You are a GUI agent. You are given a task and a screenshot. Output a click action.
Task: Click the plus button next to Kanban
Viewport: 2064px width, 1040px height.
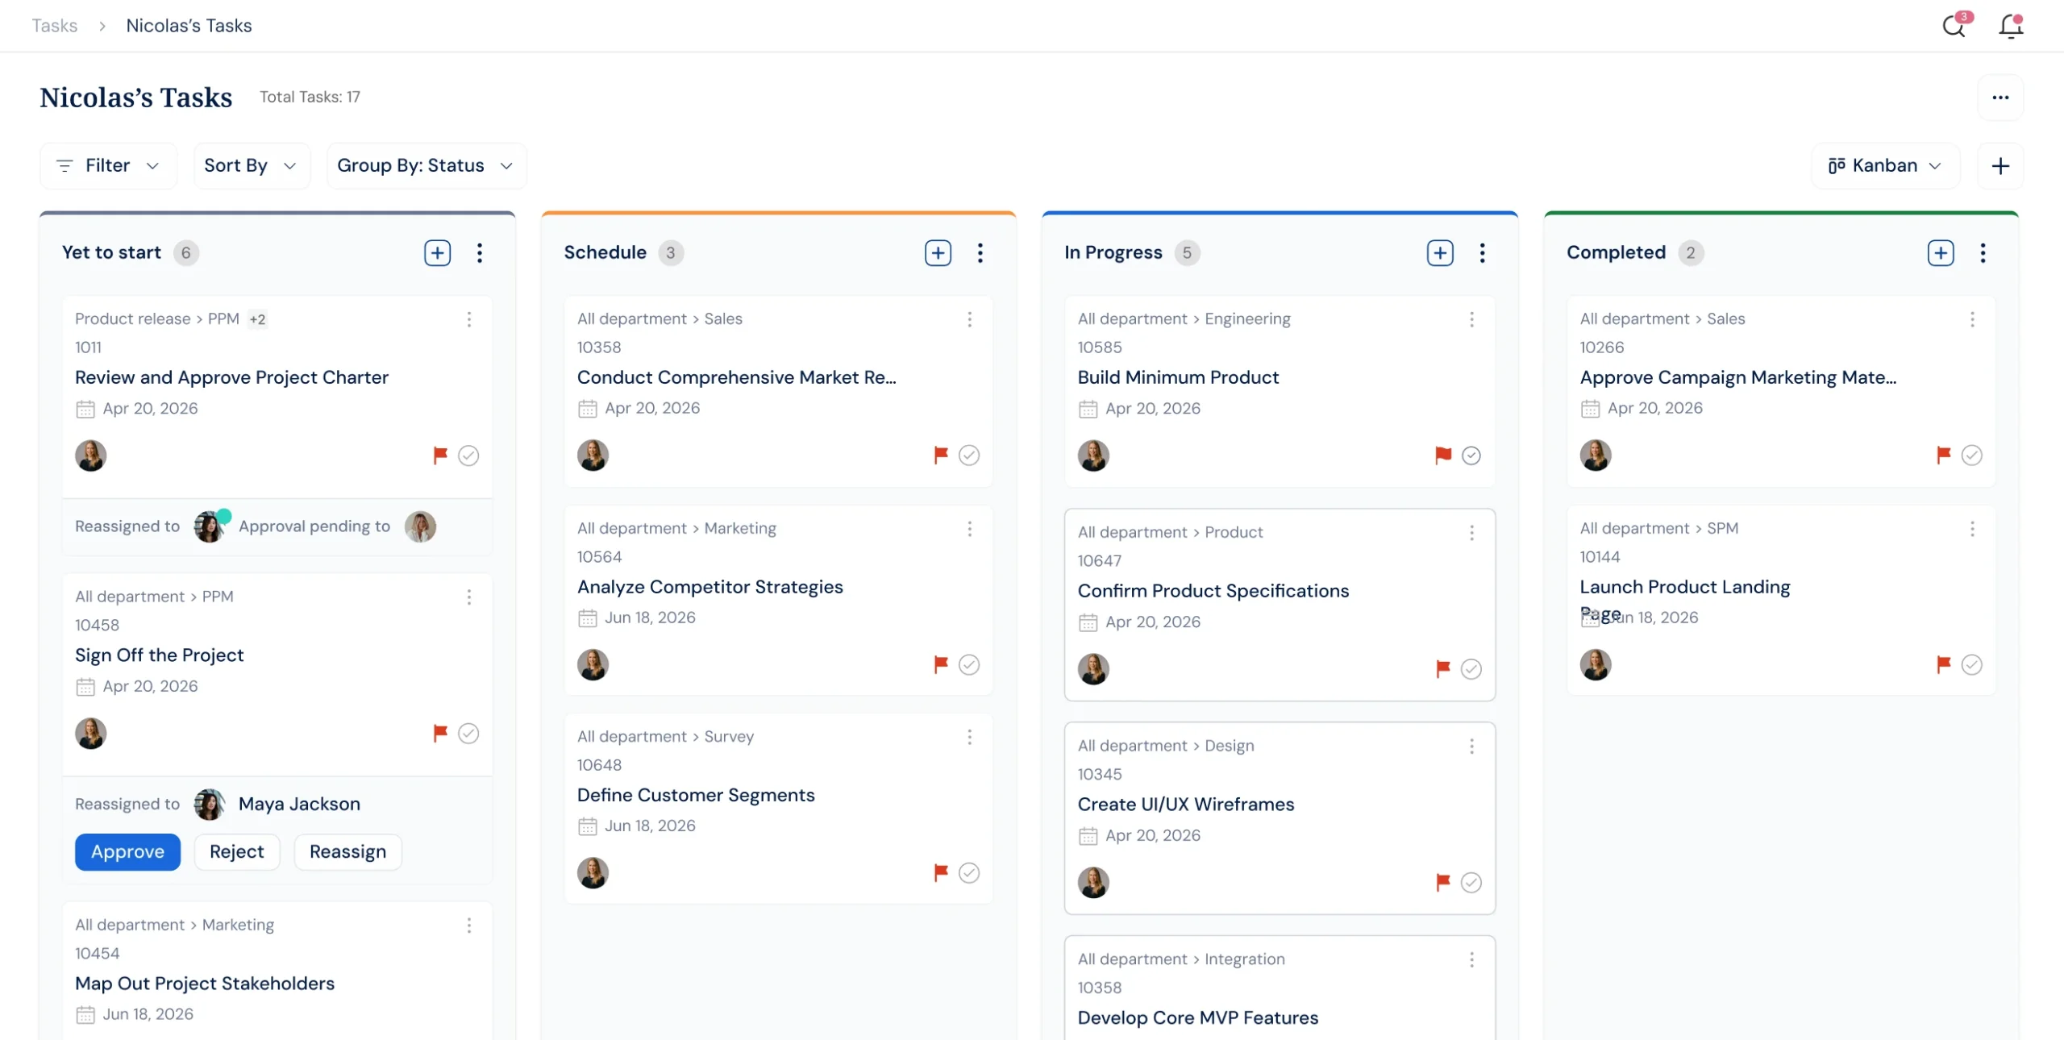[2000, 166]
